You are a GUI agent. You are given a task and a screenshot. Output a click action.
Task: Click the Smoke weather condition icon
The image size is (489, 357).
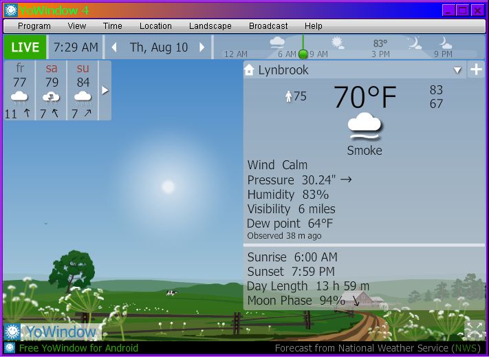pos(365,127)
